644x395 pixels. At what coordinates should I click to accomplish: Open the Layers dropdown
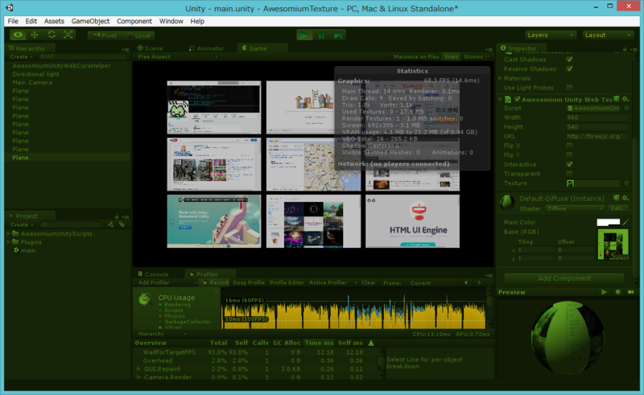pyautogui.click(x=551, y=35)
